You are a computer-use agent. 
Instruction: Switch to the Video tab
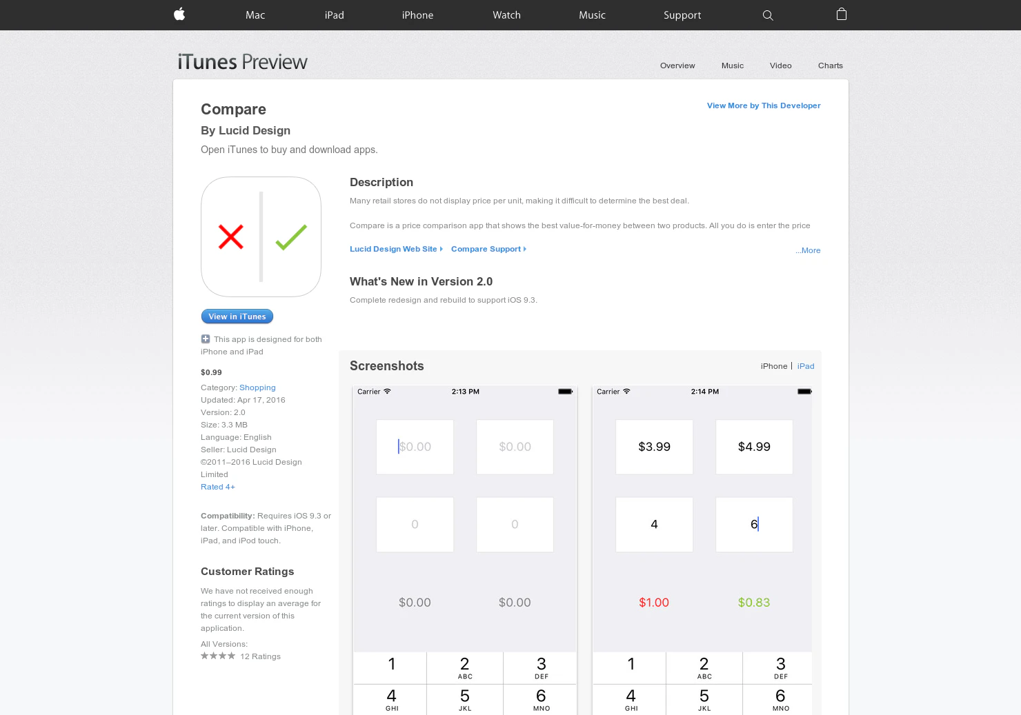click(x=781, y=66)
